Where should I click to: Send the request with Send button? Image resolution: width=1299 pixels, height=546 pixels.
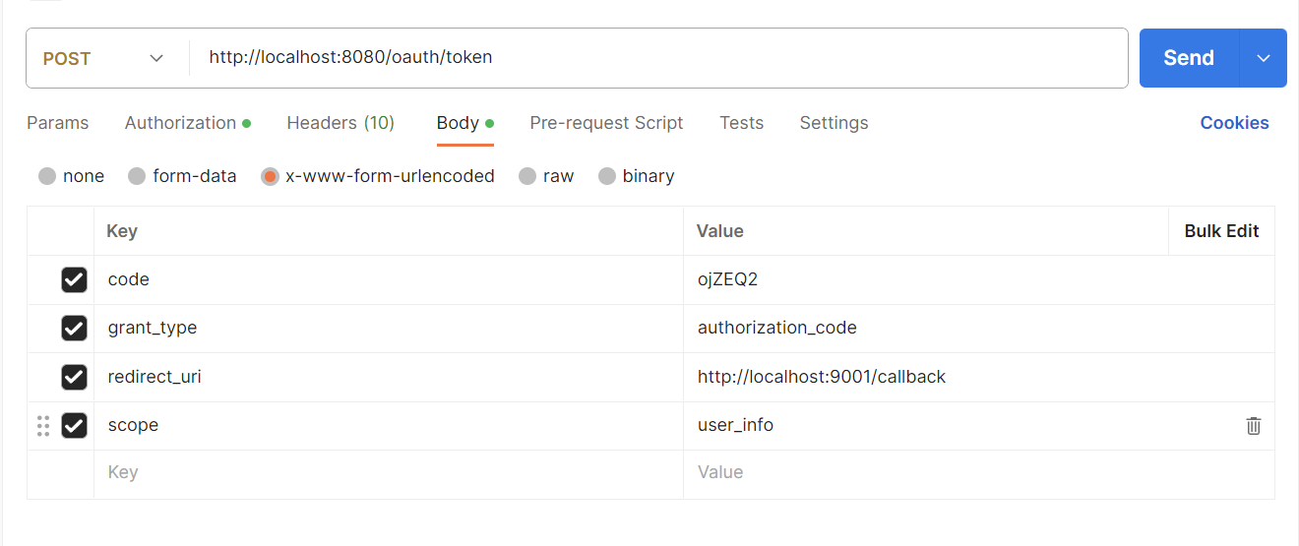click(1189, 58)
